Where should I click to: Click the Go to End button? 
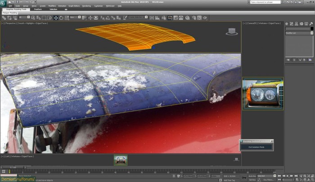(296, 176)
